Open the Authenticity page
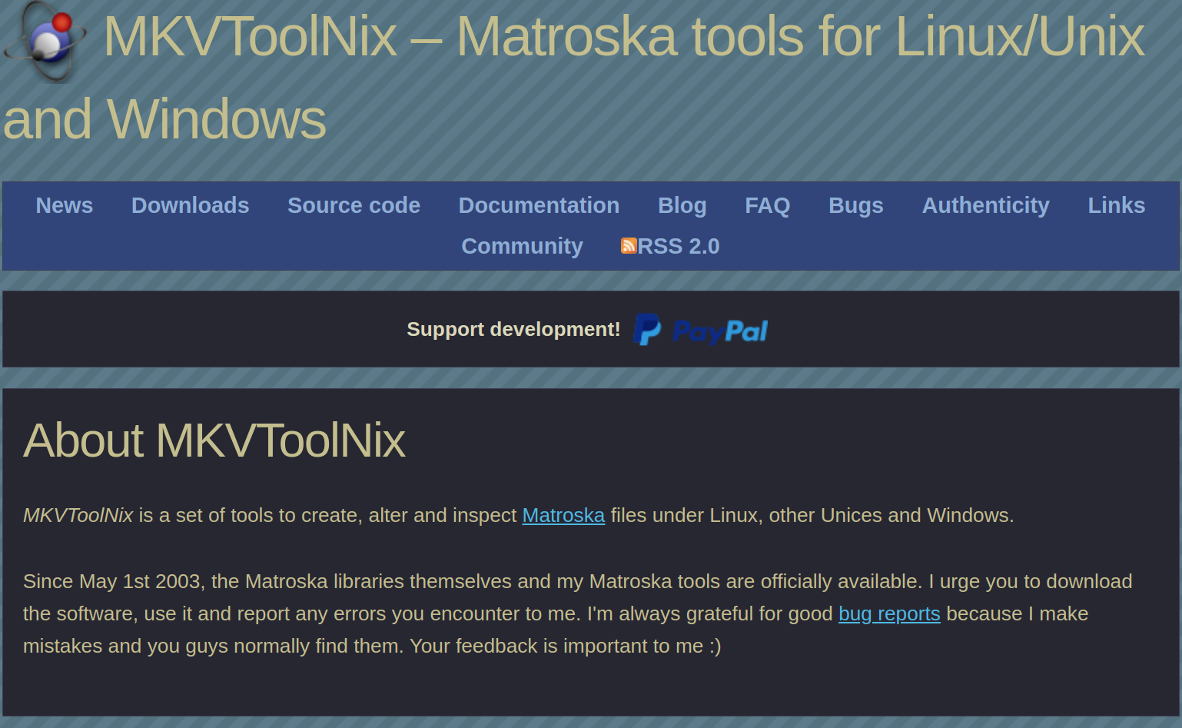 (x=985, y=205)
